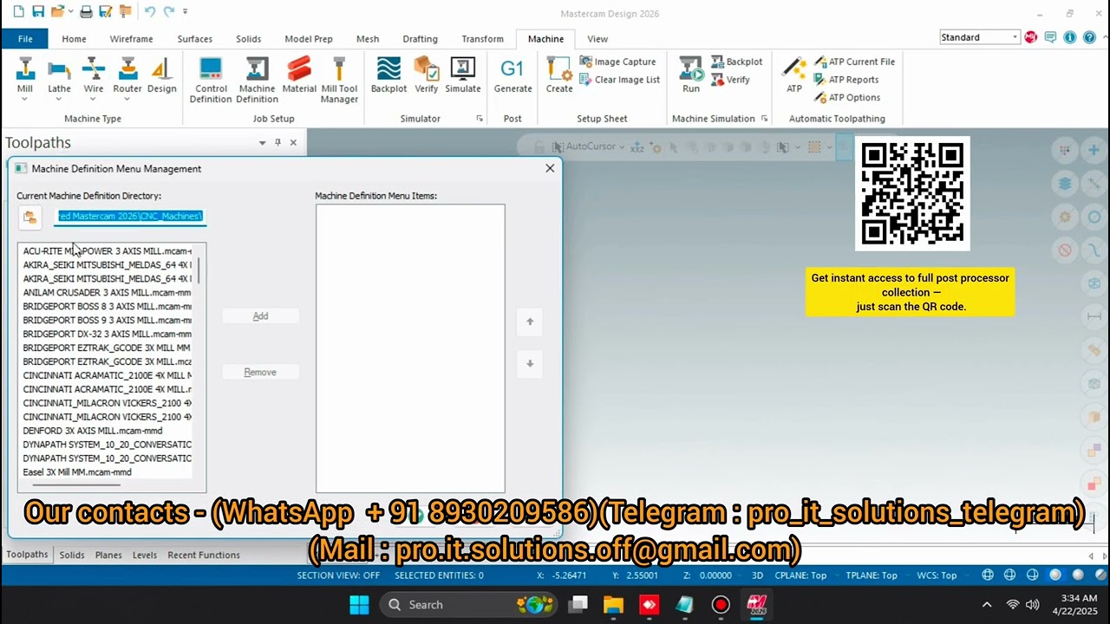Click Clear Image List
The height and width of the screenshot is (624, 1110).
619,80
